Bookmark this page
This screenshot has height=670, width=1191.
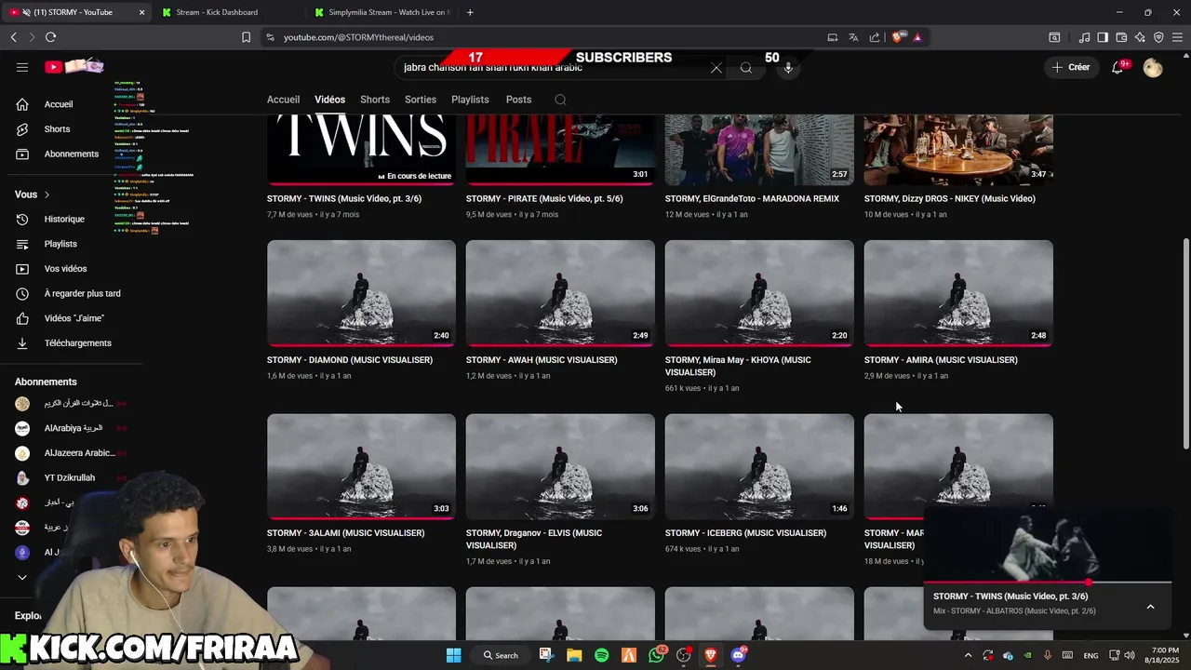tap(246, 37)
